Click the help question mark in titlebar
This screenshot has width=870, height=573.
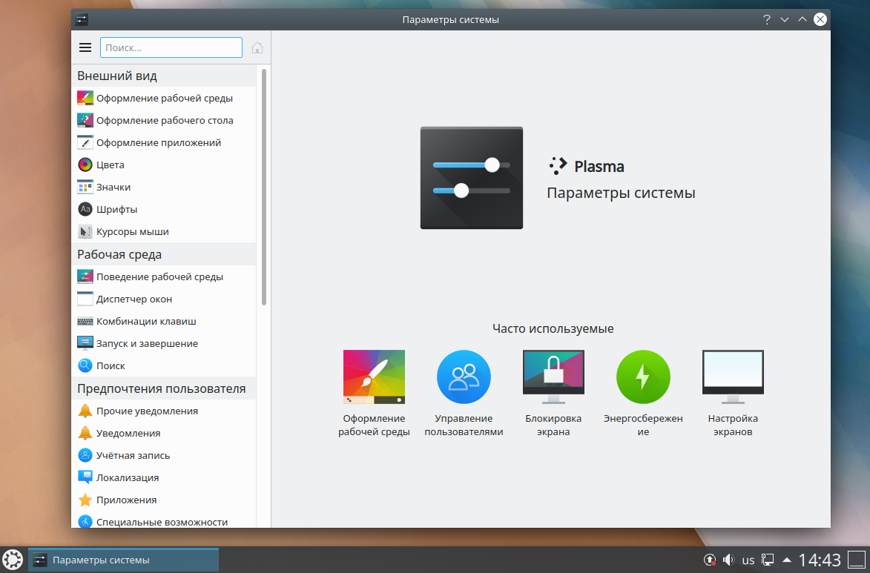coord(767,19)
